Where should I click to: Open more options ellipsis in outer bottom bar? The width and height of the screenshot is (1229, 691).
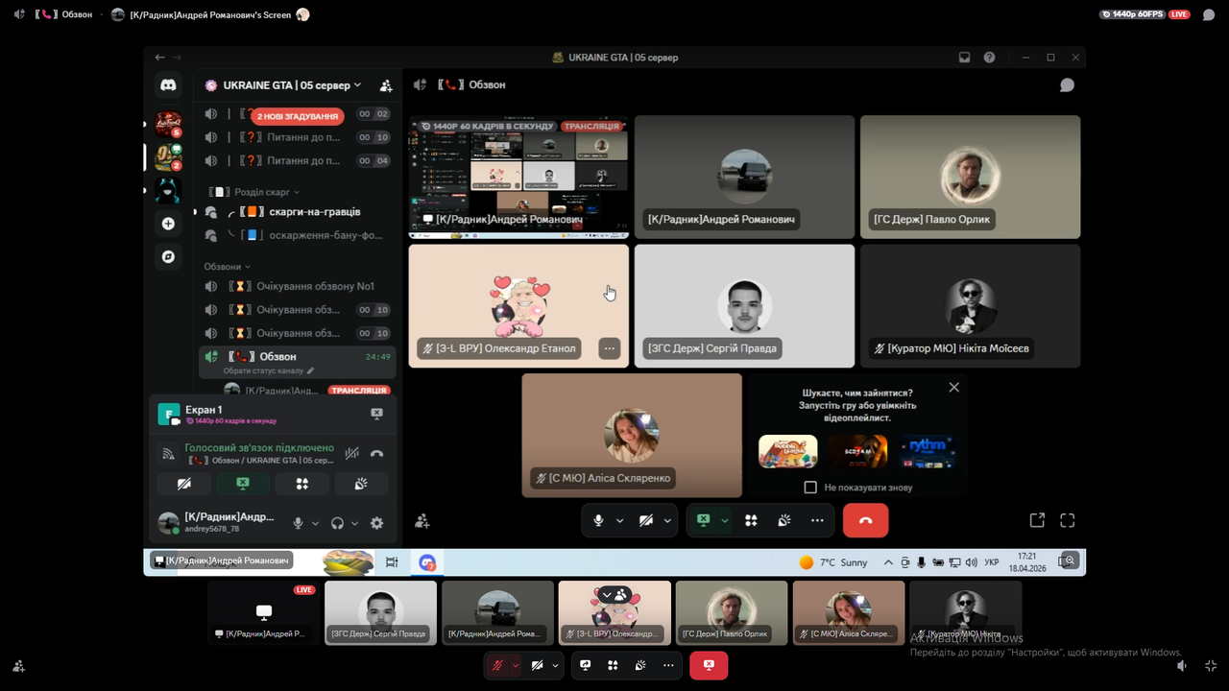point(668,665)
